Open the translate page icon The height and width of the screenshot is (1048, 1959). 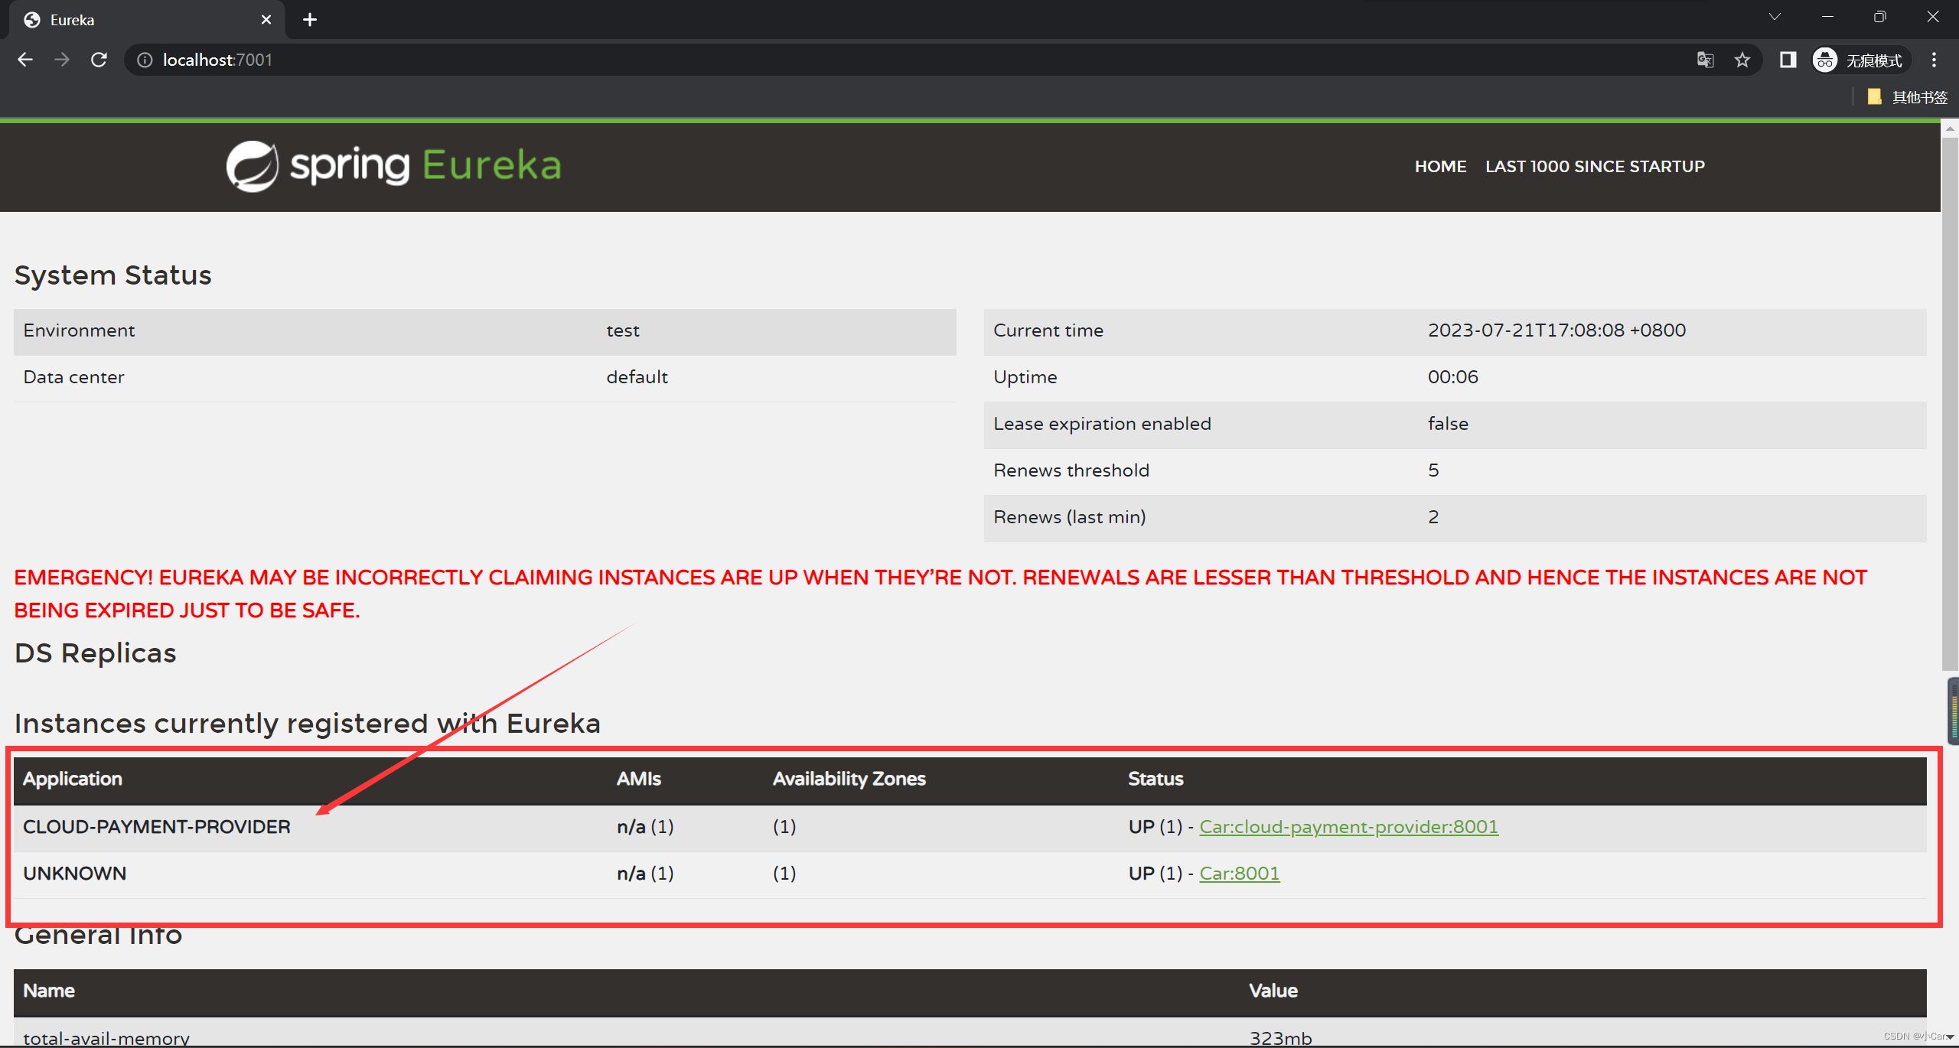click(x=1705, y=60)
